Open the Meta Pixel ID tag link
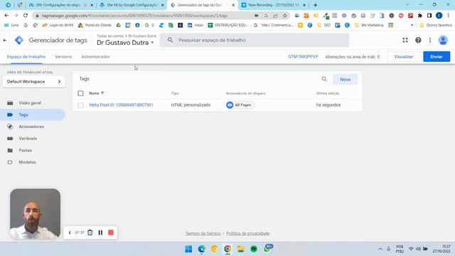Image resolution: width=455 pixels, height=256 pixels. coord(121,105)
